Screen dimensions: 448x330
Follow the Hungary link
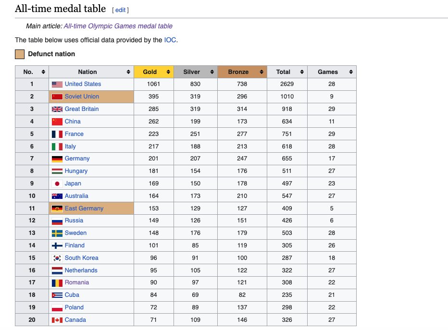pyautogui.click(x=76, y=171)
